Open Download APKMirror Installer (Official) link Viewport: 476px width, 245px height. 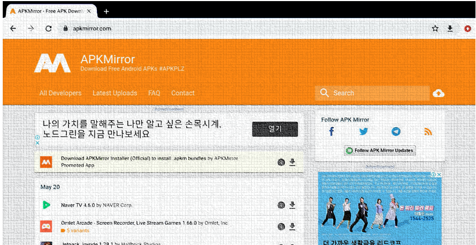[x=149, y=158]
